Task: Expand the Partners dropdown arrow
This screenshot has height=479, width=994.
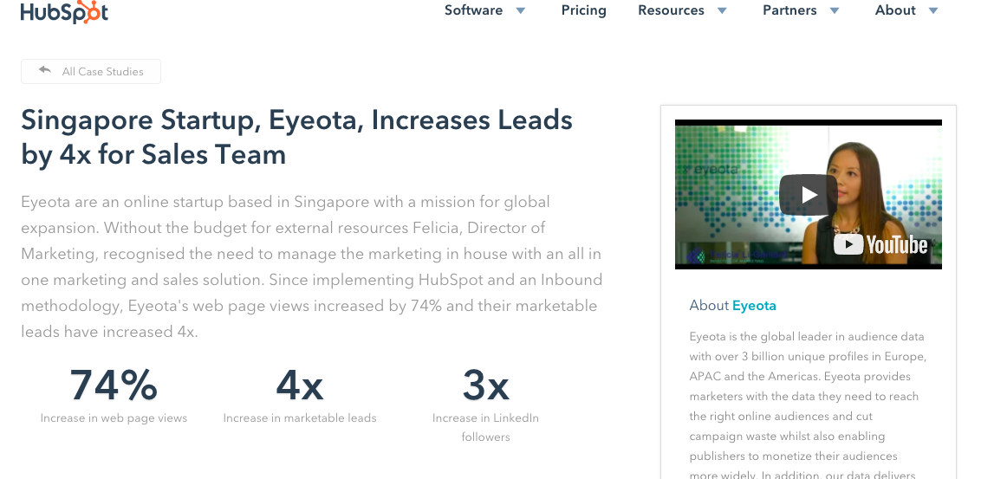Action: pos(835,10)
